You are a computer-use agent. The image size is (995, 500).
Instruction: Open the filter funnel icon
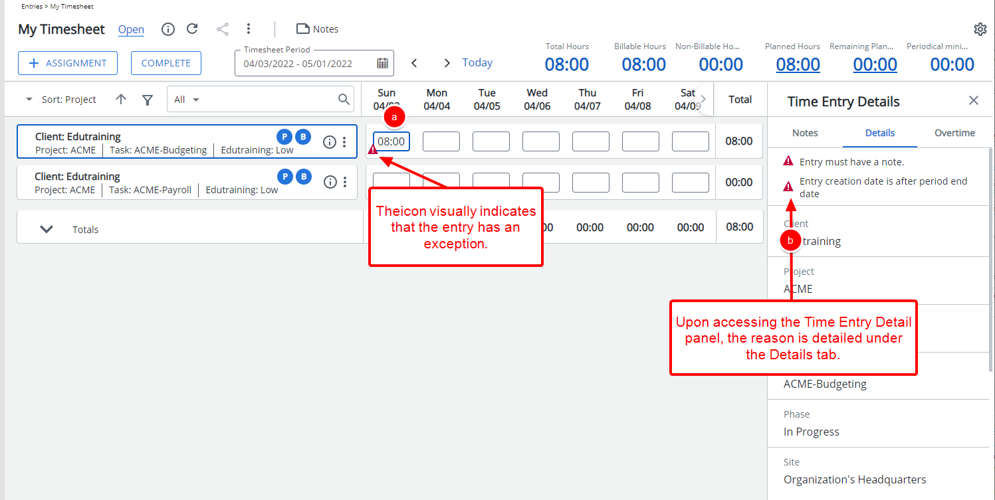coord(148,100)
